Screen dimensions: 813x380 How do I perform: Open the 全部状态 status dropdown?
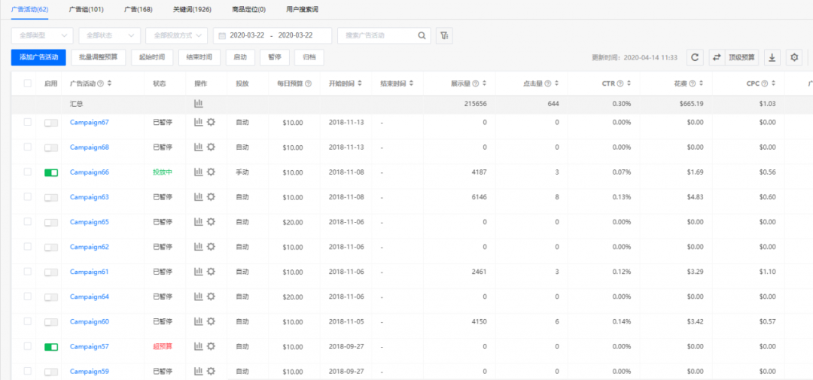click(x=109, y=35)
